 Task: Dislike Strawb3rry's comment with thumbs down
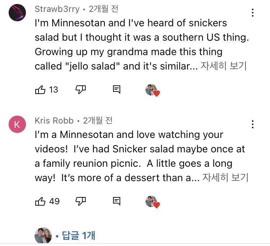click(x=80, y=90)
